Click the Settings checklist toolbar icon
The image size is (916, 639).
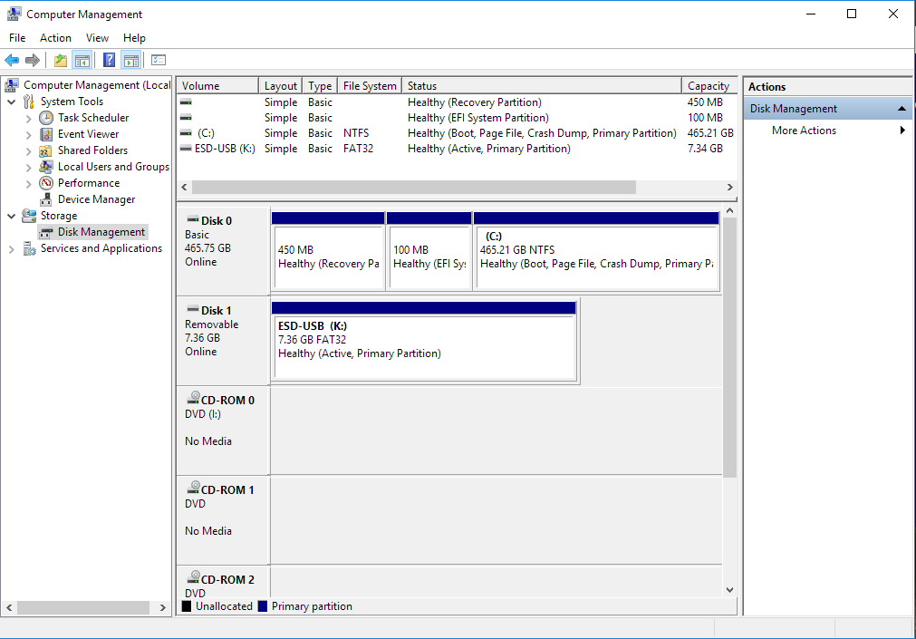coord(159,61)
